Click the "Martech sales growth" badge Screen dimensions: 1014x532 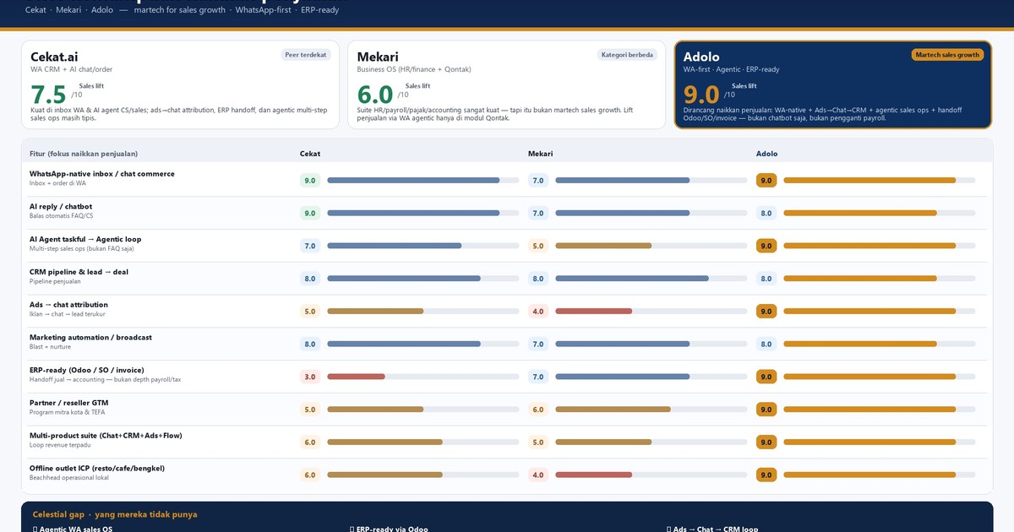point(947,55)
